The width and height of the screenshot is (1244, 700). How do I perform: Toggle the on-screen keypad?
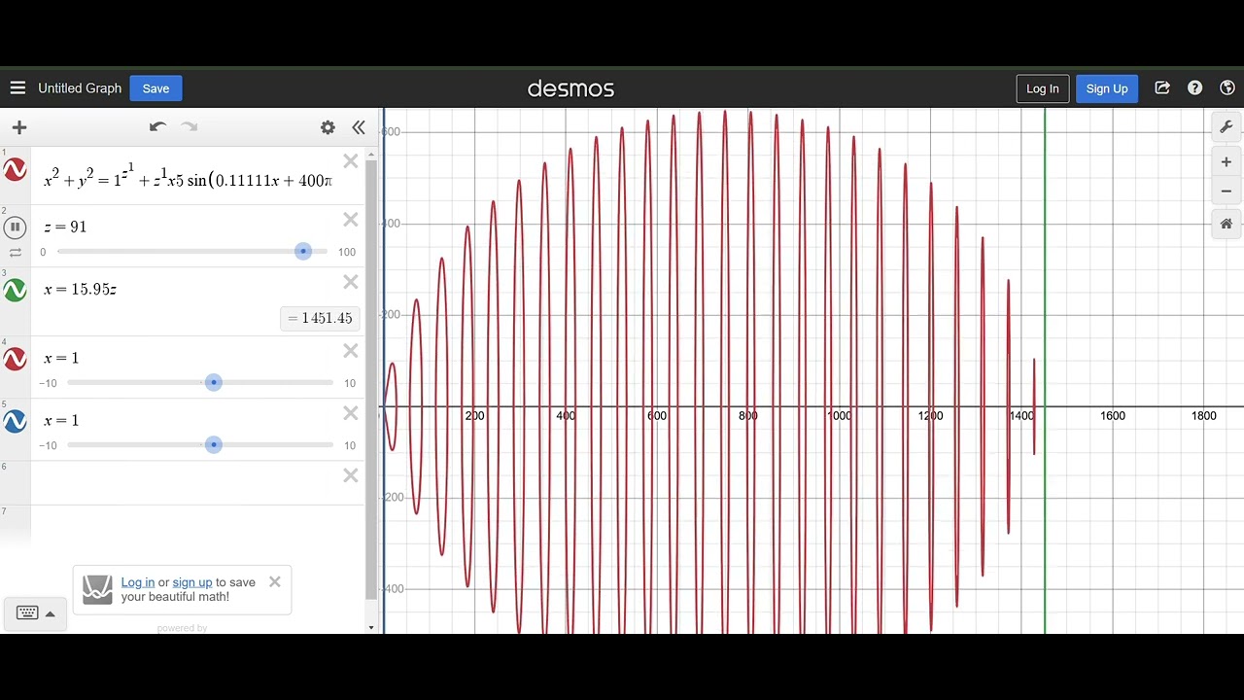coord(35,613)
